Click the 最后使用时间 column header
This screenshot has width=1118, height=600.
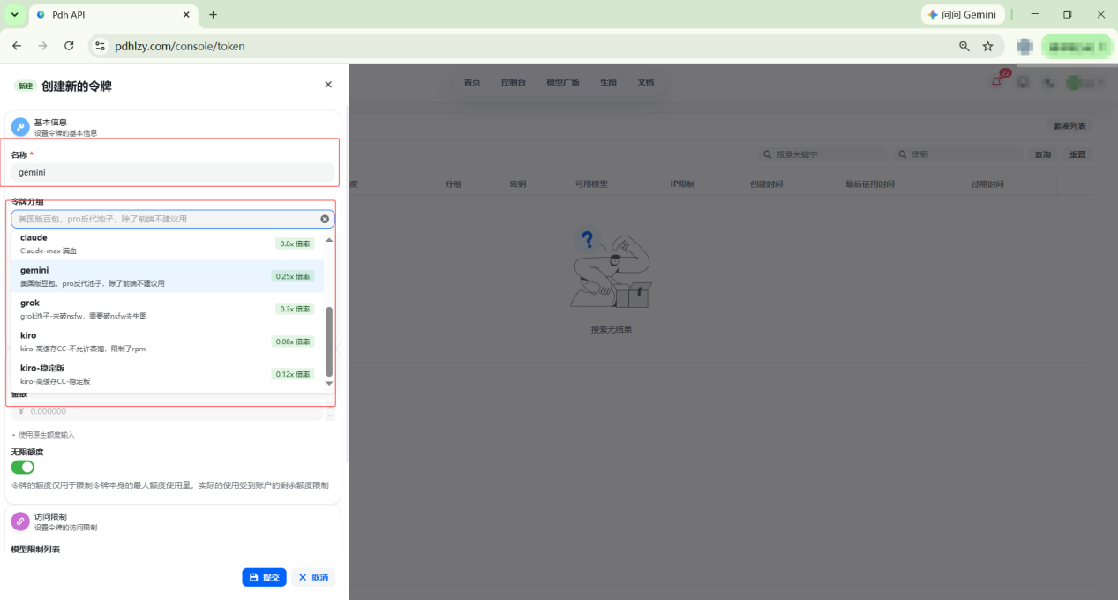[x=870, y=184]
